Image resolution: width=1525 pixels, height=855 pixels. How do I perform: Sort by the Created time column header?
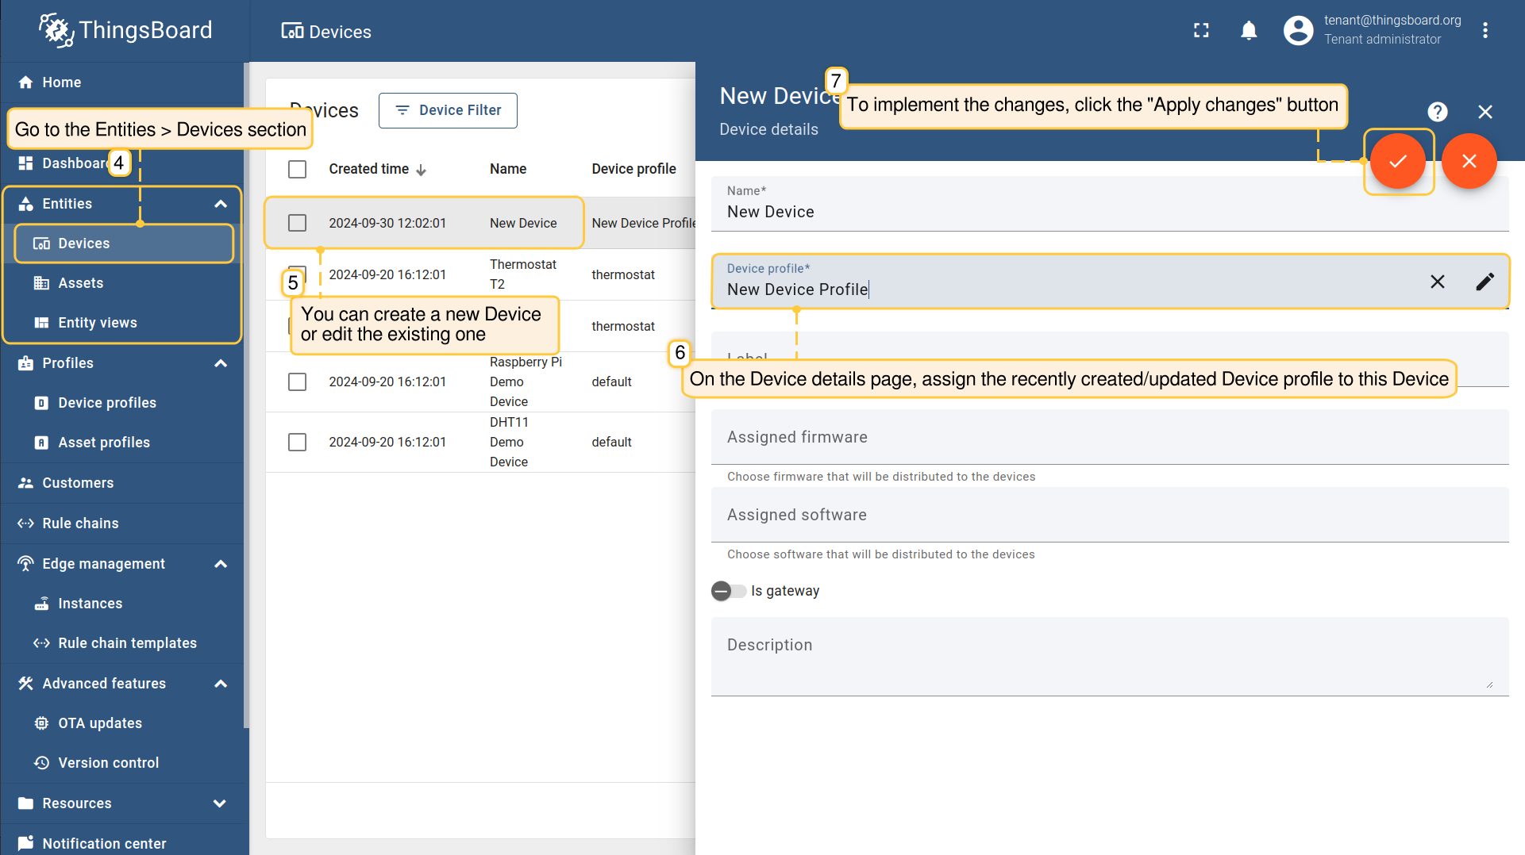pyautogui.click(x=369, y=169)
